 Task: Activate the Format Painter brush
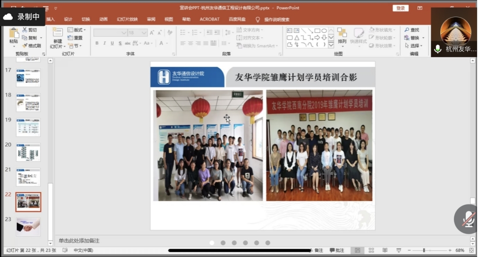click(x=25, y=46)
